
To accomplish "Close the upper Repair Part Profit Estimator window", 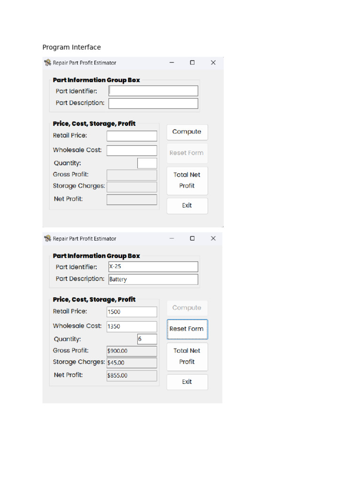I will pos(213,62).
